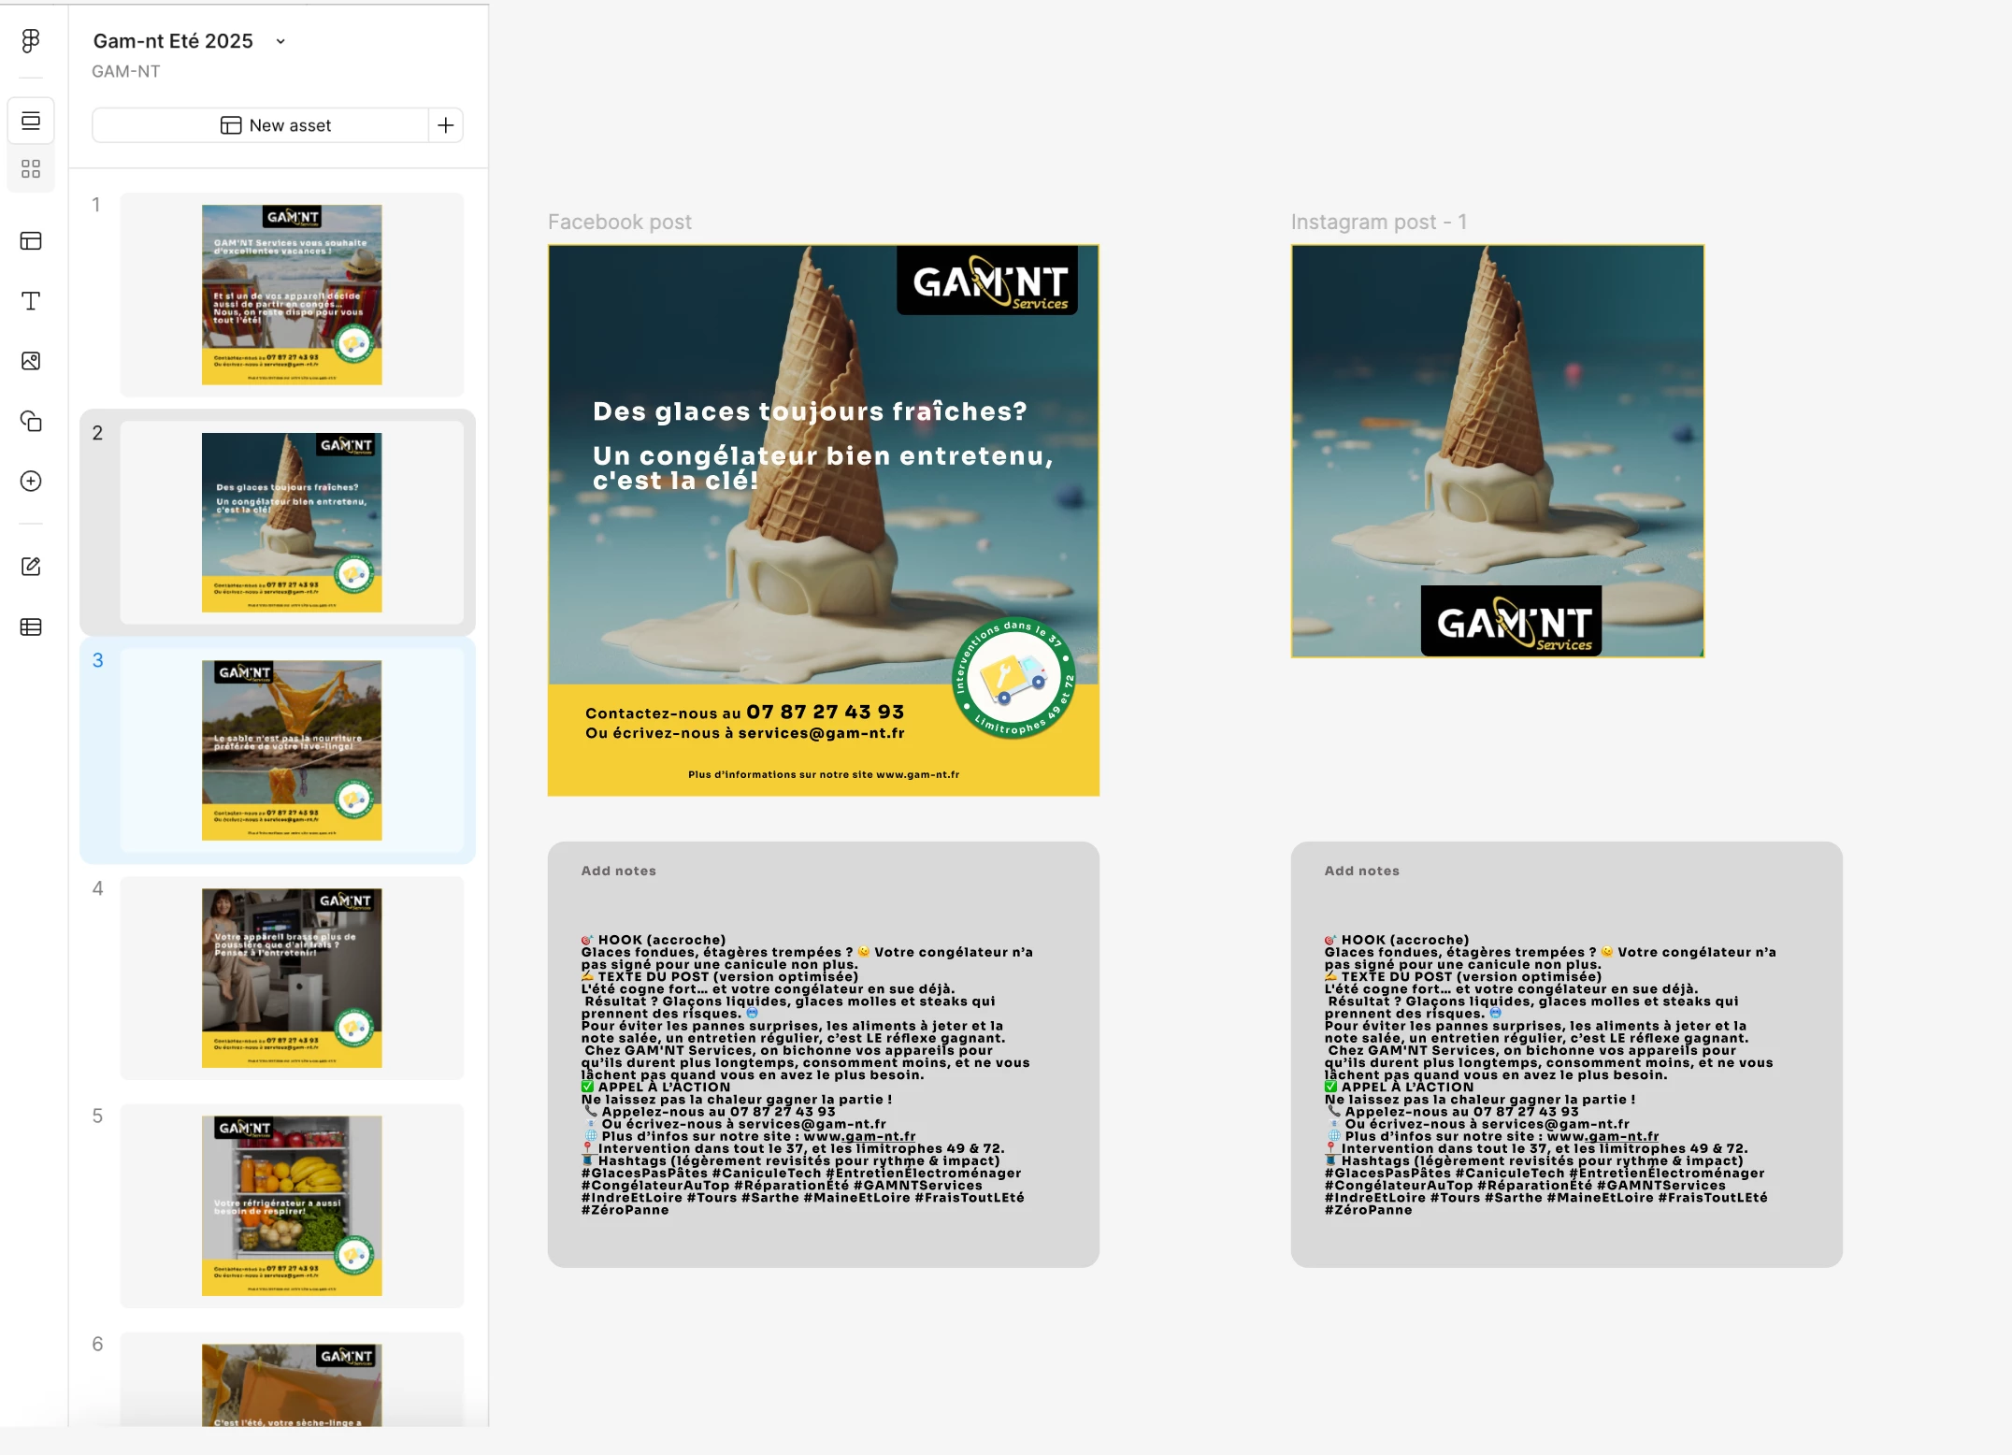Switch to grid view of assets
Image resolution: width=2012 pixels, height=1455 pixels.
coord(31,168)
